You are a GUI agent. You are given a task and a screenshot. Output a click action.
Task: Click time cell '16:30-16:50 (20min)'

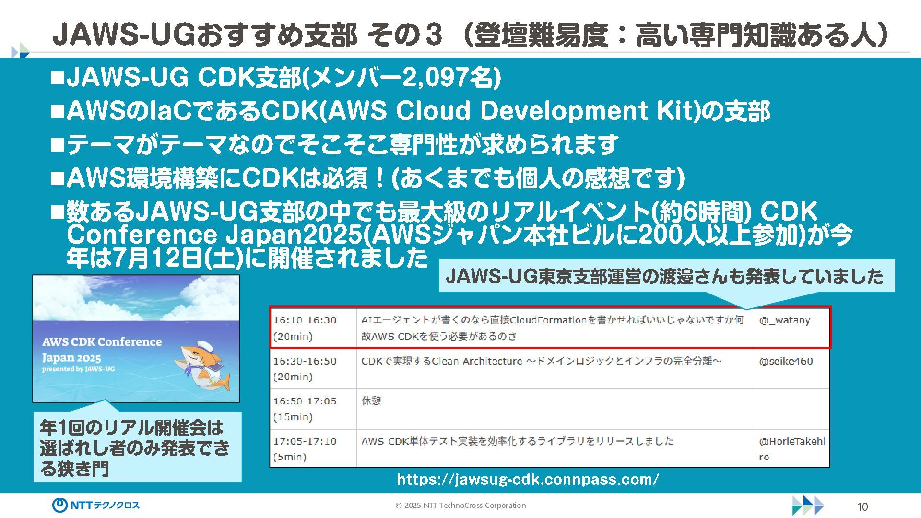314,368
